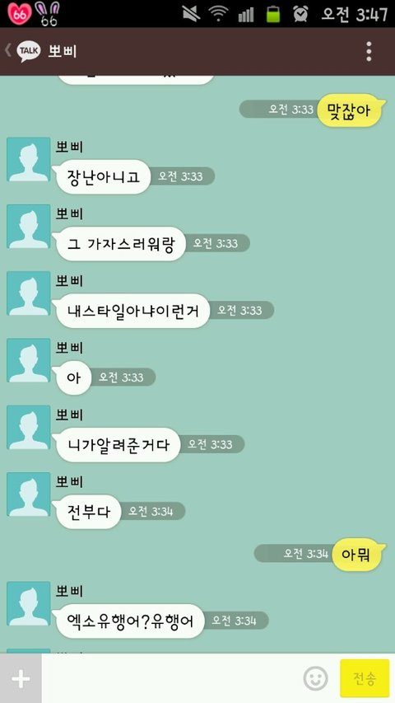Tap the yellow 전송 send button
The width and height of the screenshot is (395, 703).
coord(365,678)
